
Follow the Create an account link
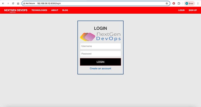(x=100, y=68)
